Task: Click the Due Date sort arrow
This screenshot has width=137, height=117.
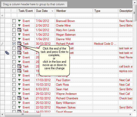Action: tap(52, 11)
